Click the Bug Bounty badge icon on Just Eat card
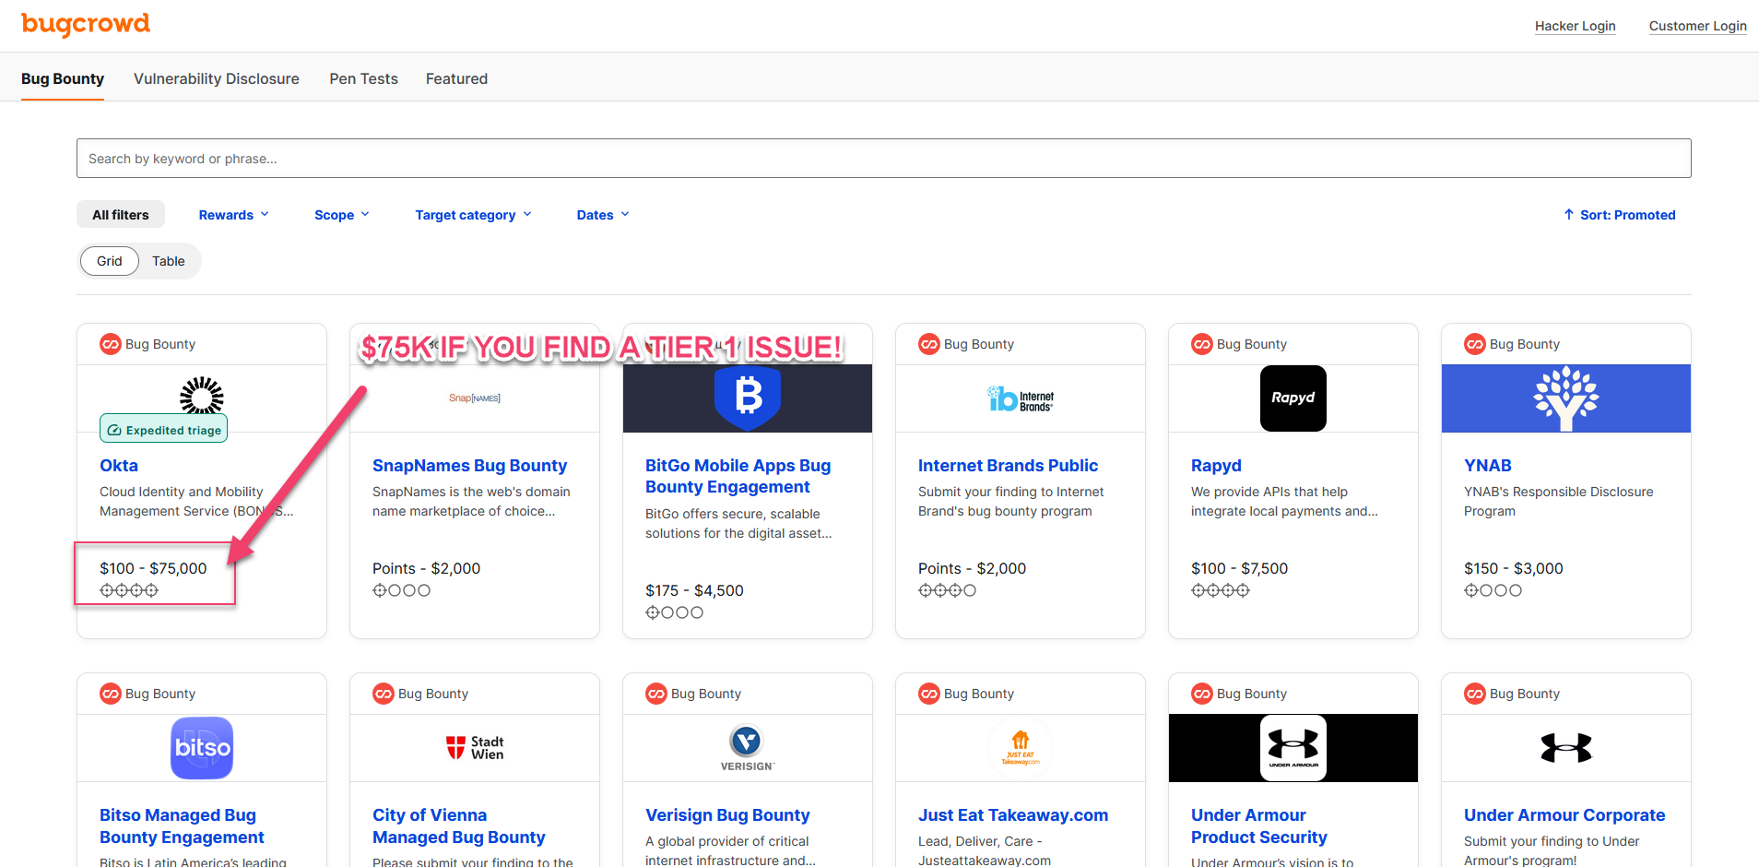The width and height of the screenshot is (1759, 867). click(929, 694)
